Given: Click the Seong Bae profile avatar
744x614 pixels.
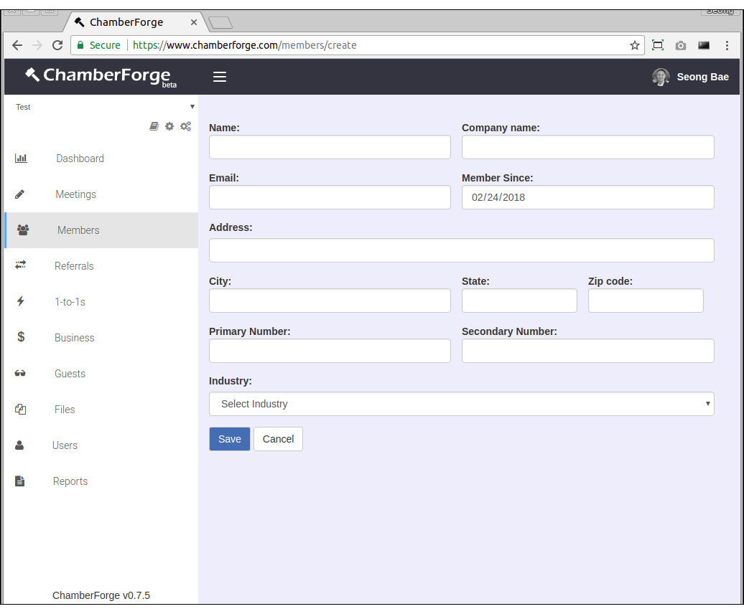Looking at the screenshot, I should pyautogui.click(x=661, y=77).
